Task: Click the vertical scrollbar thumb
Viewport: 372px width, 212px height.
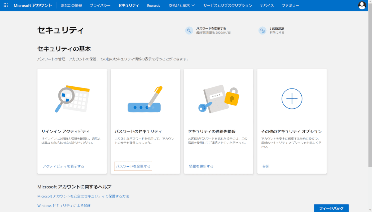Action: (x=370, y=85)
